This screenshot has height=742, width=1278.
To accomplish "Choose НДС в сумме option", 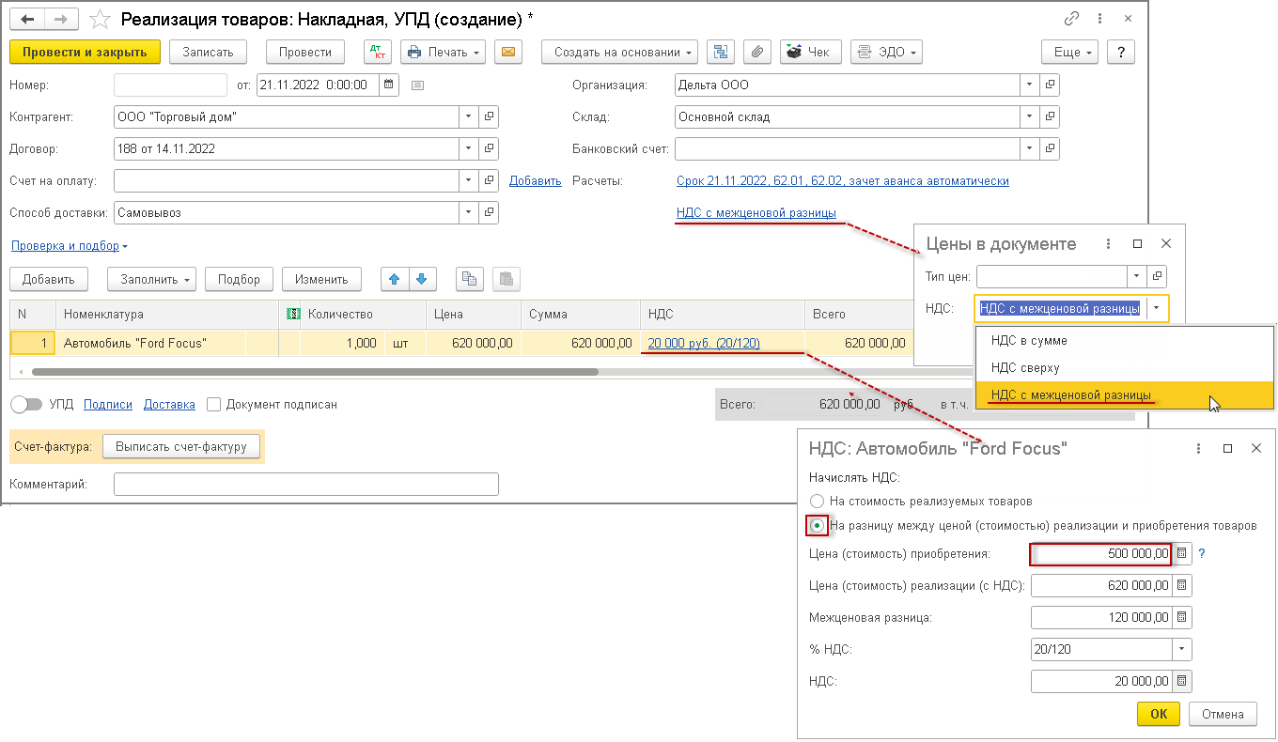I will [x=1126, y=340].
